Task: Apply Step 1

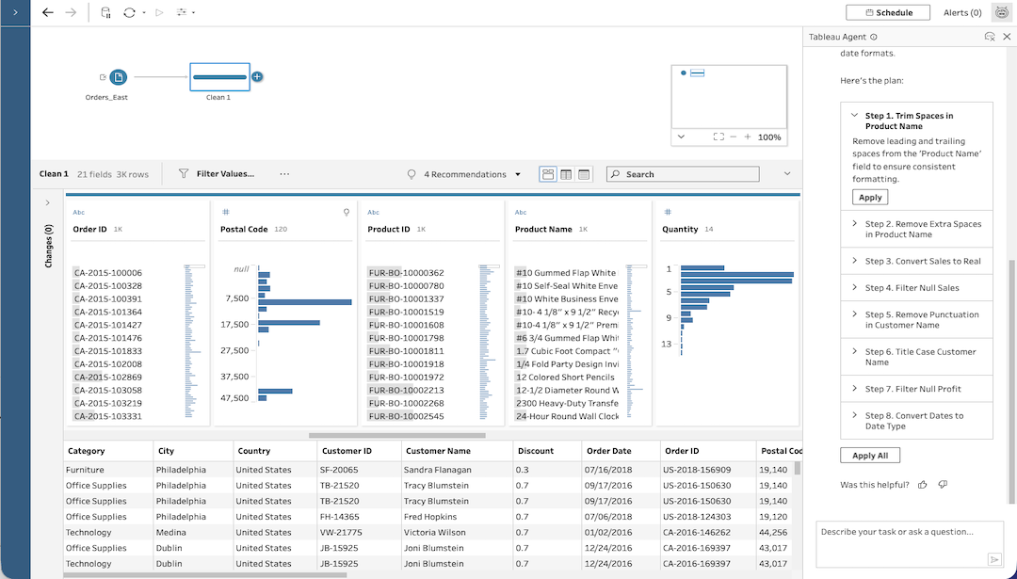Action: (870, 197)
